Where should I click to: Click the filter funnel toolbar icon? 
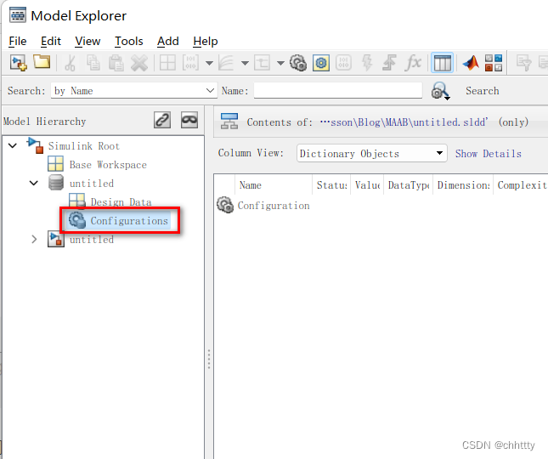pos(523,63)
